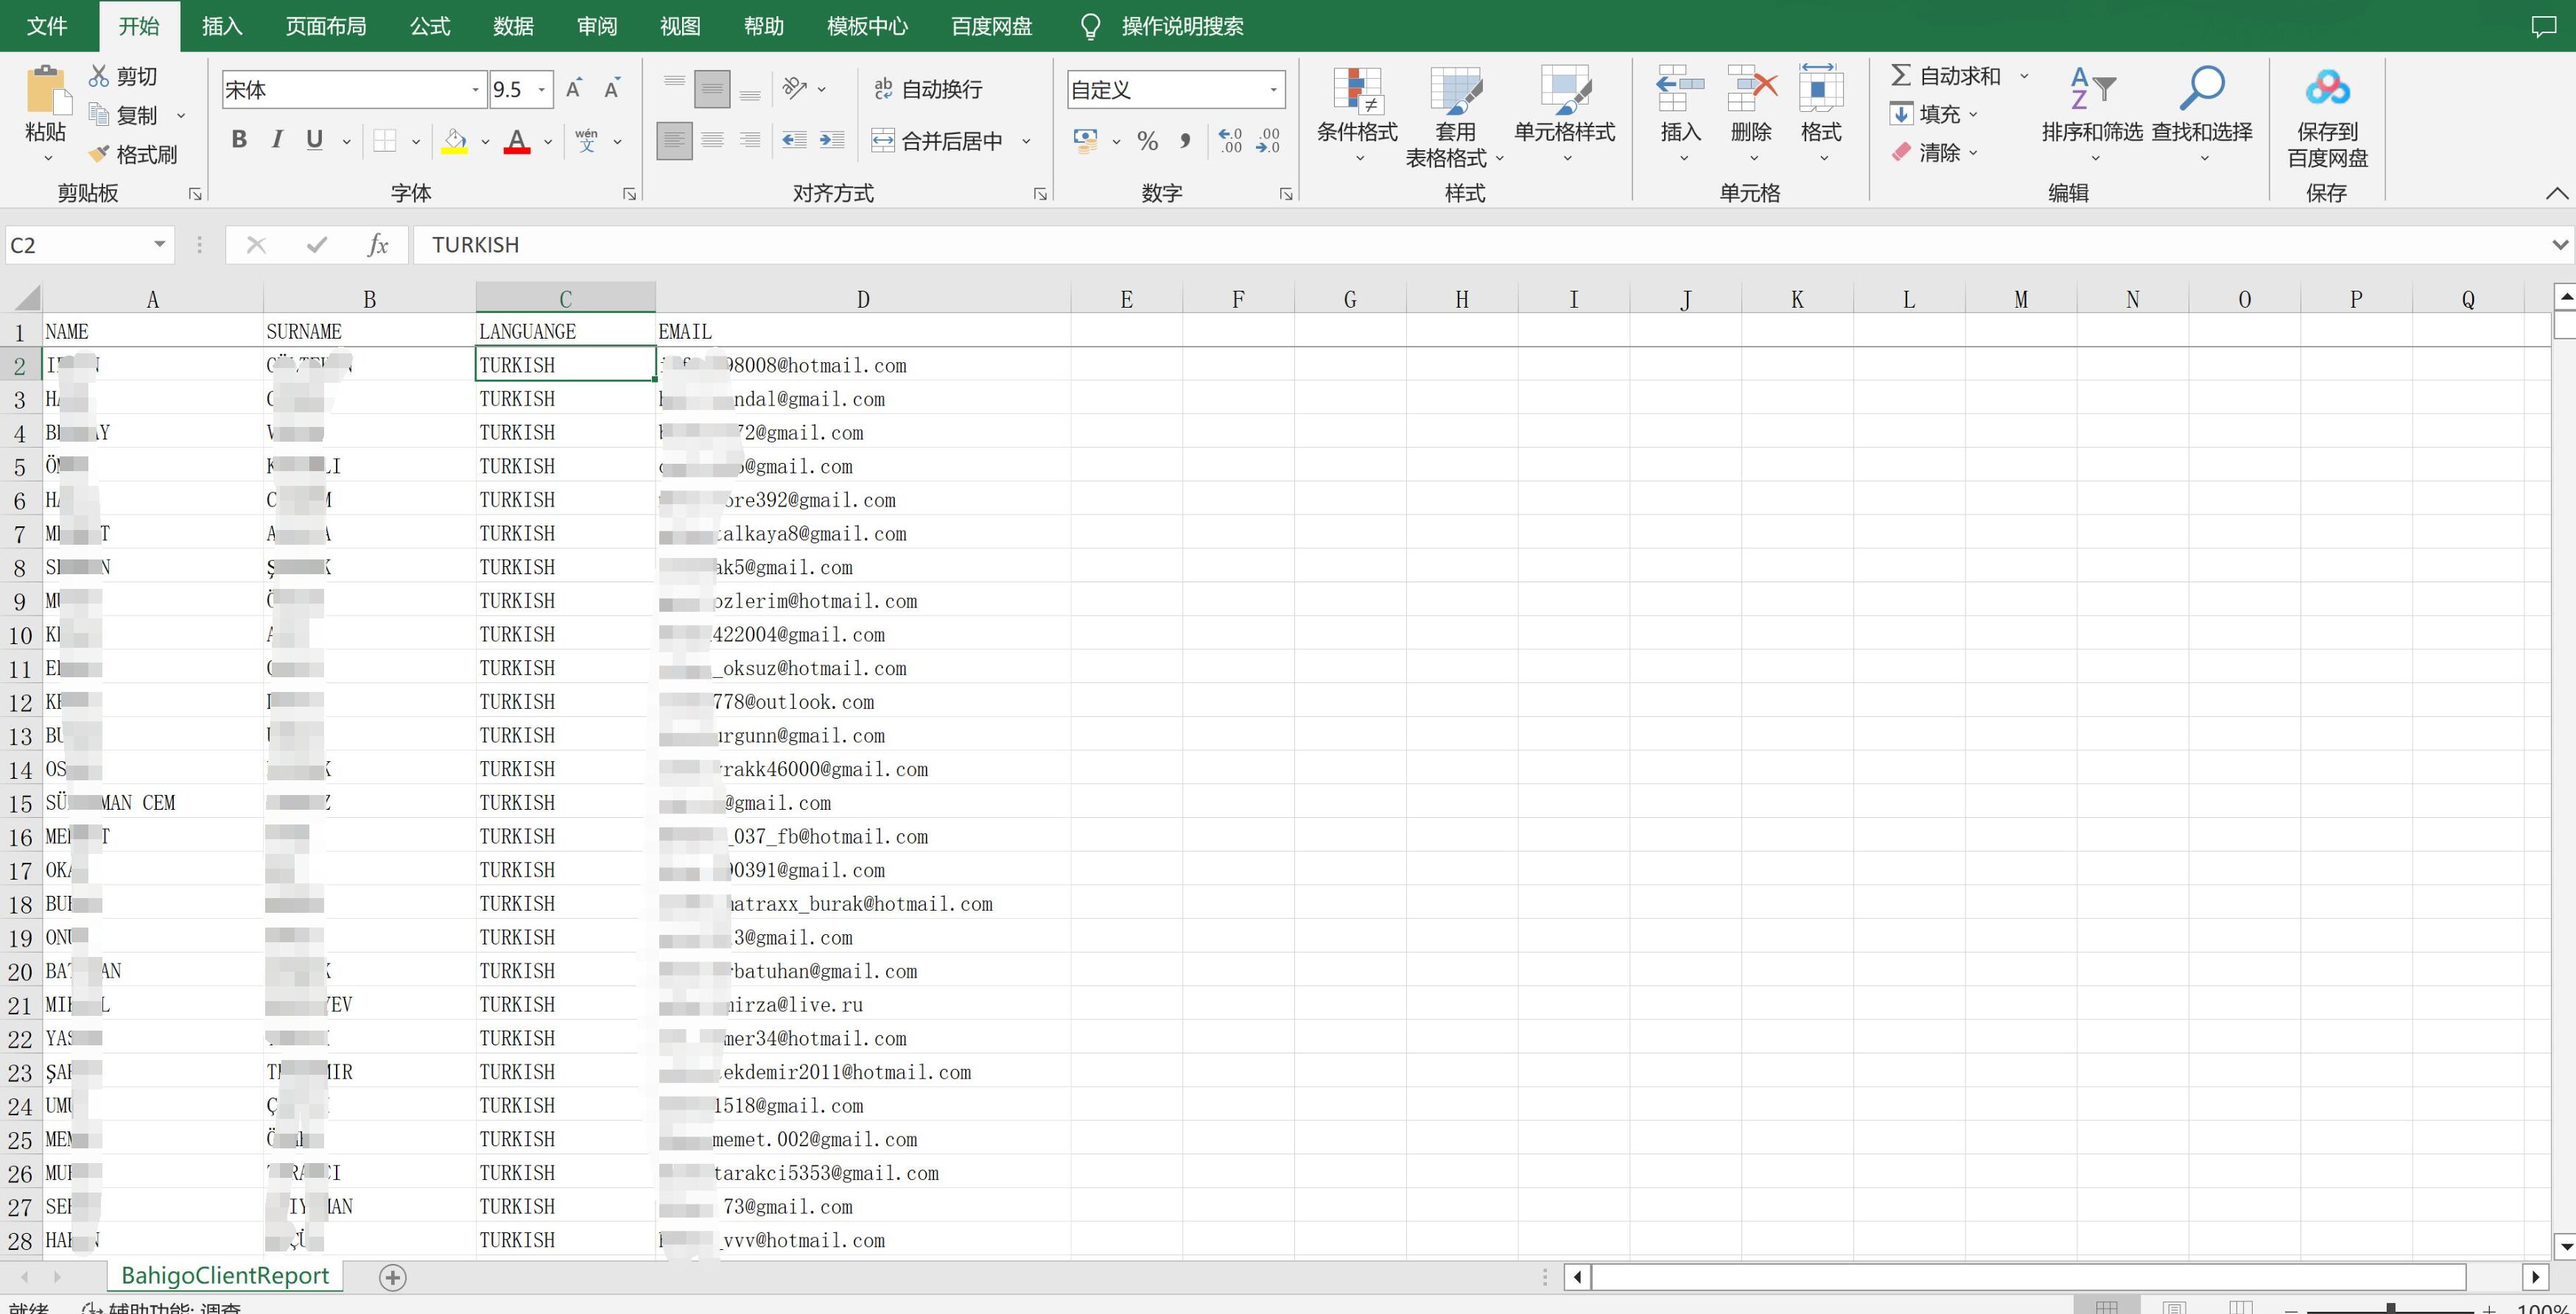Decrease decimal places
2576x1314 pixels.
click(1268, 140)
